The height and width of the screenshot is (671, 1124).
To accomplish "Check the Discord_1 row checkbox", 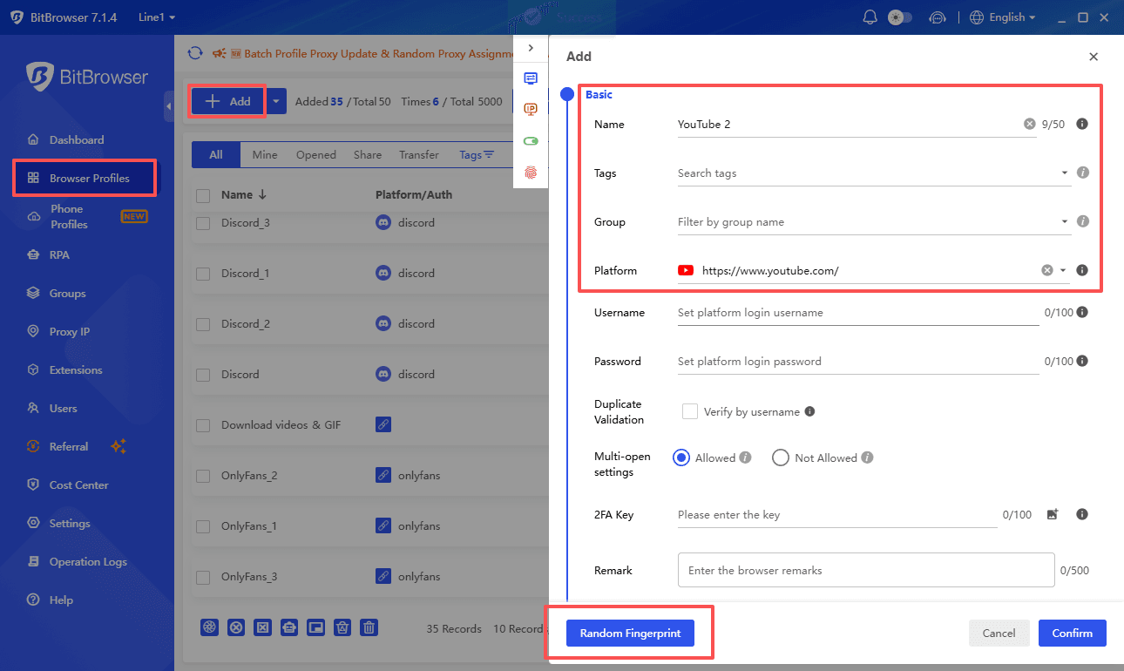I will tap(203, 274).
